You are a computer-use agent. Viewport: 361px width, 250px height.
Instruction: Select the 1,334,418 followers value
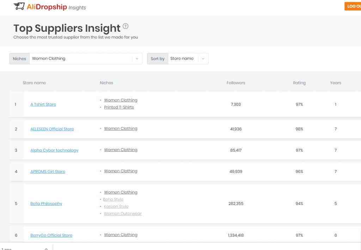236,235
